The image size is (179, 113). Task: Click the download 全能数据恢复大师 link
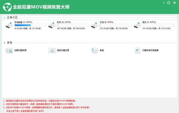[25, 111]
